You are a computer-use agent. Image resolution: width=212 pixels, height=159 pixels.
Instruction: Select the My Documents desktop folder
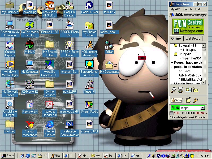109,67
